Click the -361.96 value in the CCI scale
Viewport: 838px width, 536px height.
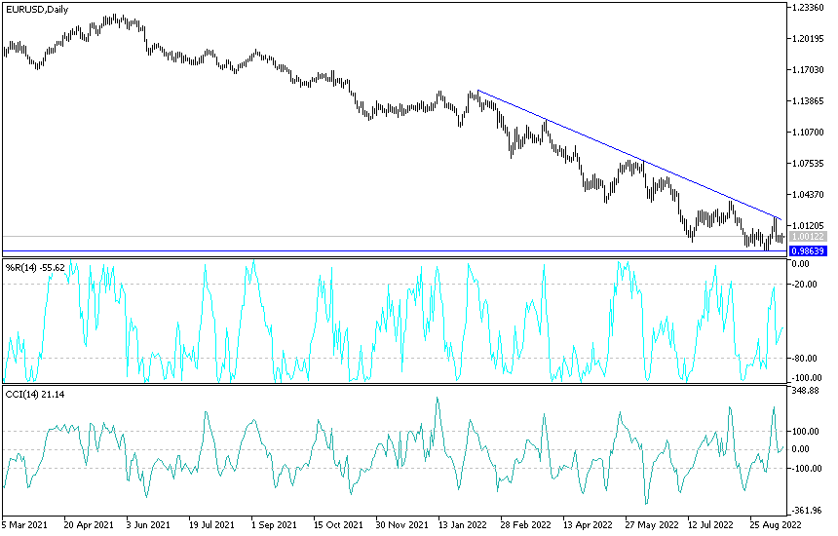807,511
